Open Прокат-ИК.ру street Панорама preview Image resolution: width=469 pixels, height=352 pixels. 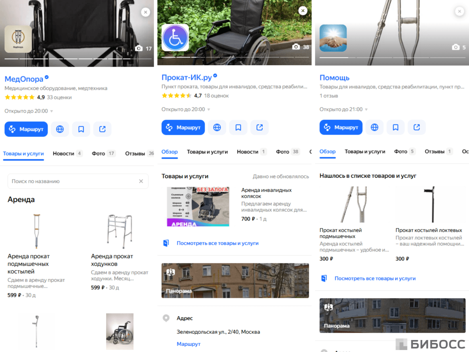235,280
